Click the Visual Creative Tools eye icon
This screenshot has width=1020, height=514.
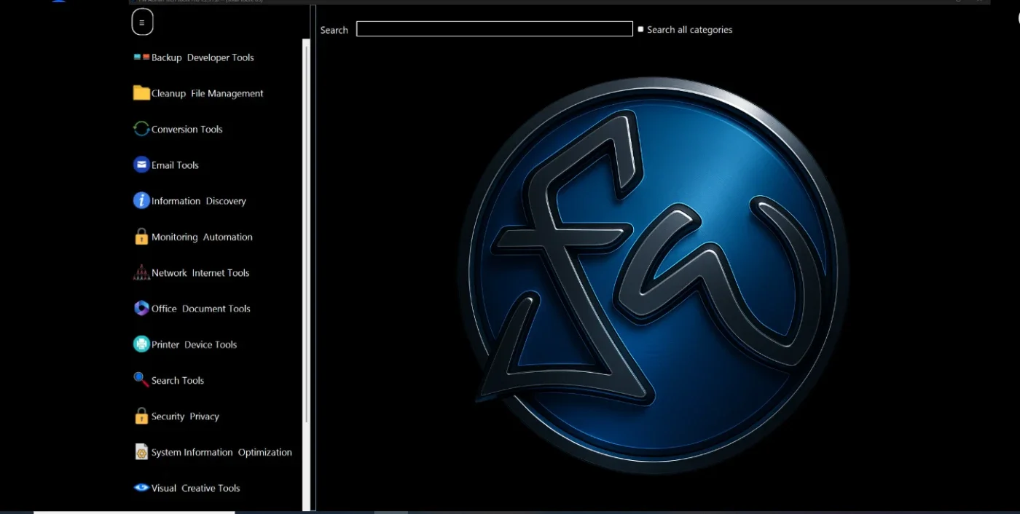click(141, 488)
